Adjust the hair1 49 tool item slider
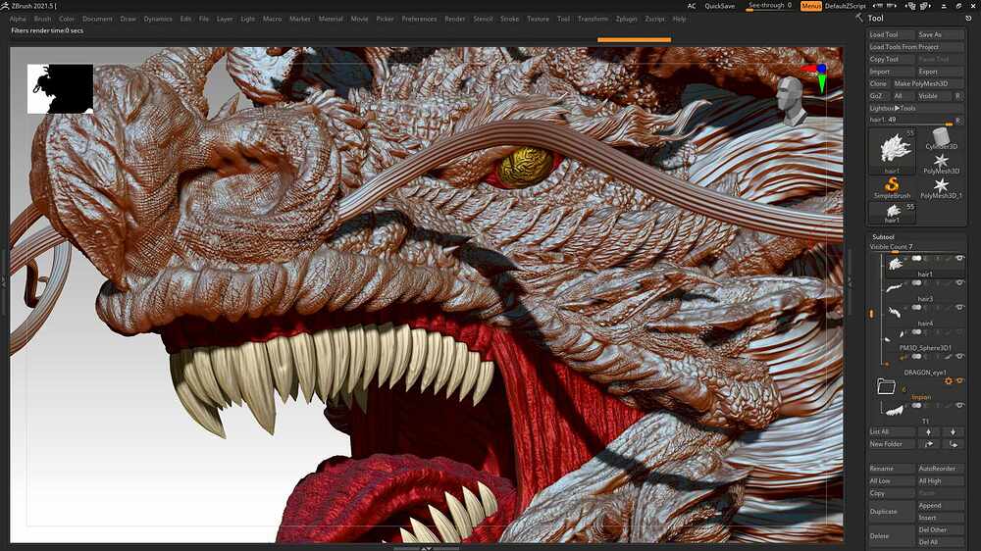Viewport: 981px width, 551px height. pos(910,120)
